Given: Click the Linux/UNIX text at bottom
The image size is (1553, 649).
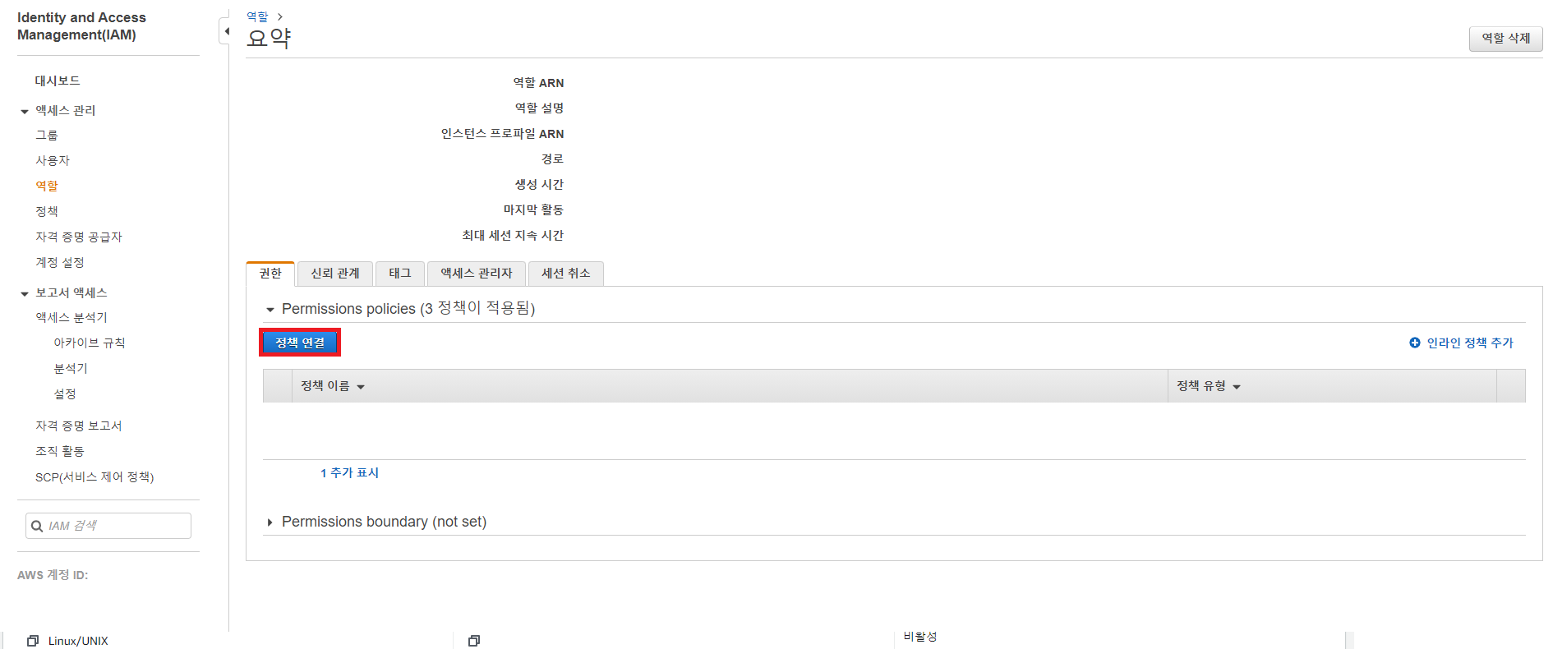Looking at the screenshot, I should tap(78, 641).
